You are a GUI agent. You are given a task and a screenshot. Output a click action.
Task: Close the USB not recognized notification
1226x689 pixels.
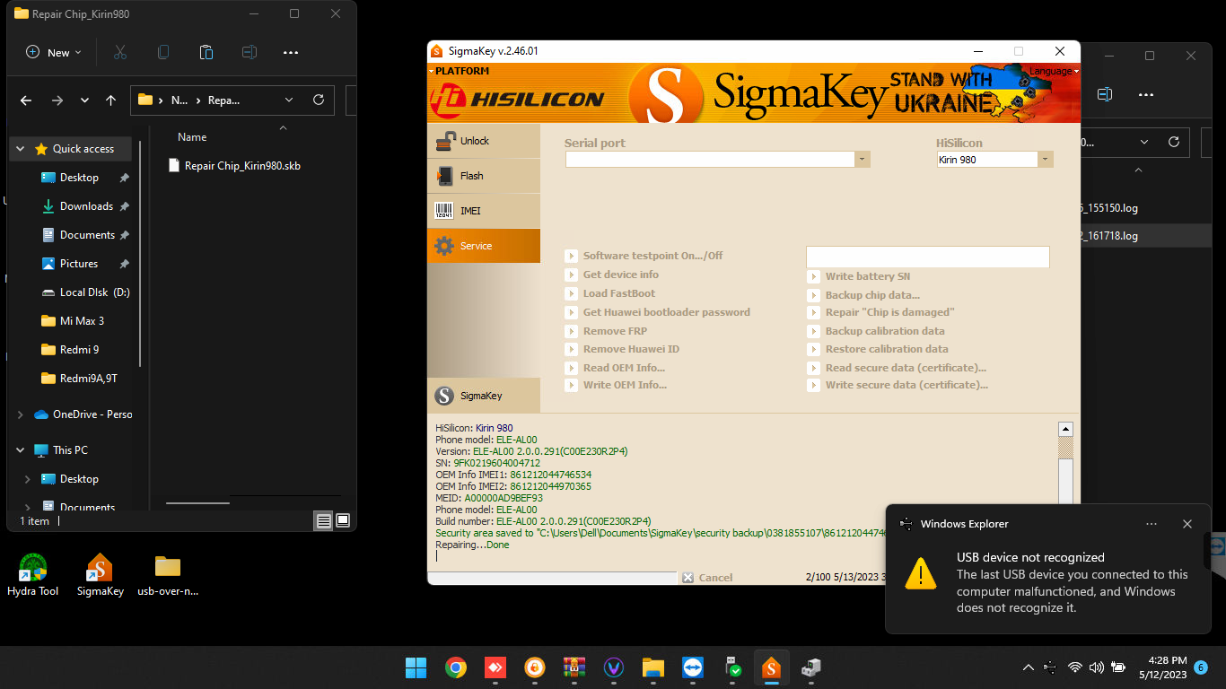click(1187, 524)
